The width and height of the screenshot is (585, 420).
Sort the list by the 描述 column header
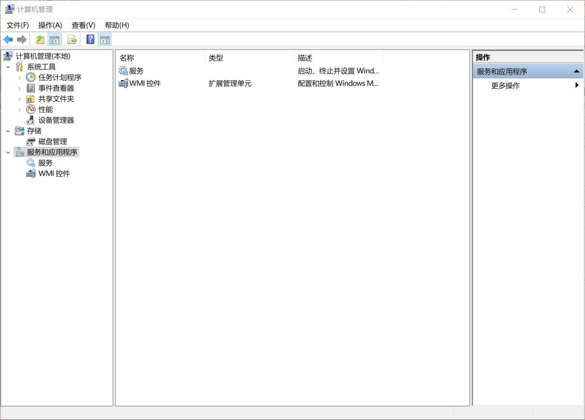click(x=339, y=58)
